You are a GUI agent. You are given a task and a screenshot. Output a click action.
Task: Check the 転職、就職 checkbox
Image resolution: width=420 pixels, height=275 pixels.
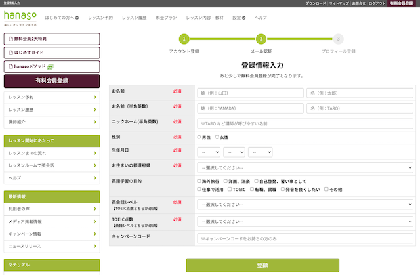(252, 189)
